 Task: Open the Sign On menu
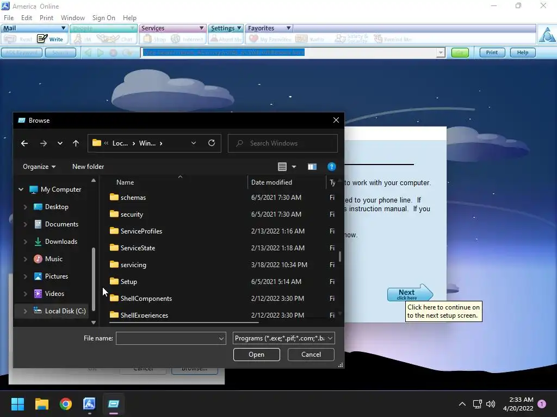coord(104,18)
